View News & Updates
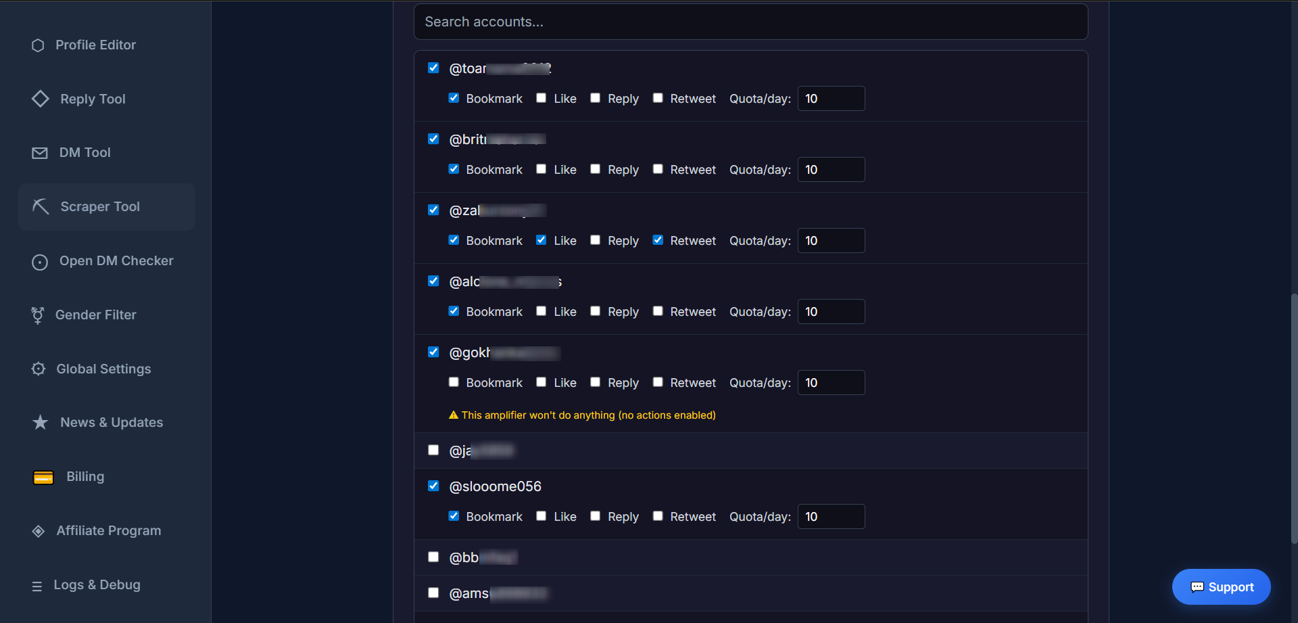Viewport: 1298px width, 623px height. coord(106,423)
